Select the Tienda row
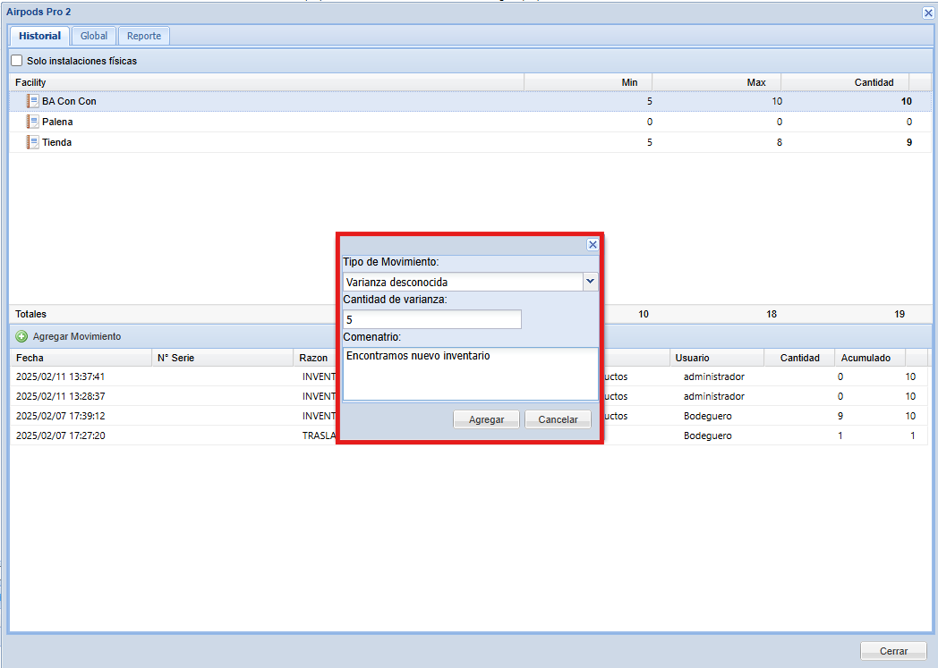 click(470, 142)
